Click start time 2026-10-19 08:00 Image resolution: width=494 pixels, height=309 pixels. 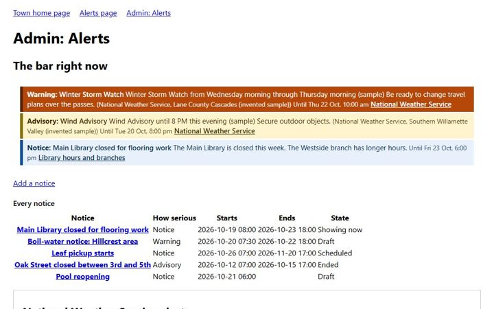tap(227, 230)
